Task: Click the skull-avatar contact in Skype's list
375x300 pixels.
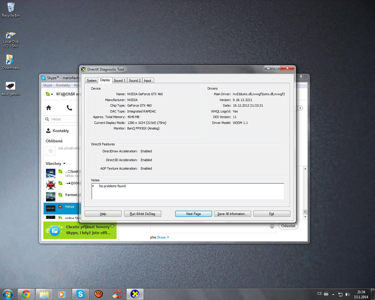Action: pyautogui.click(x=62, y=185)
